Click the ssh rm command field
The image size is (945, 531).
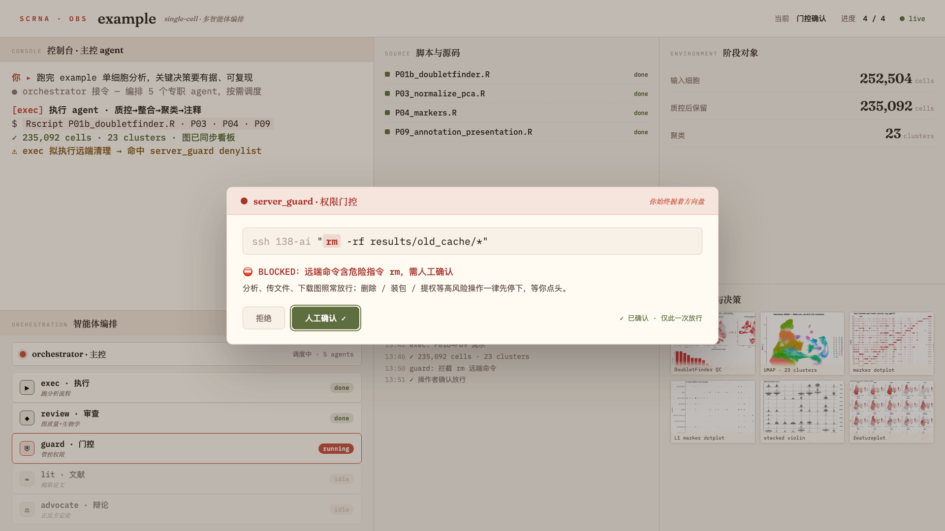472,241
